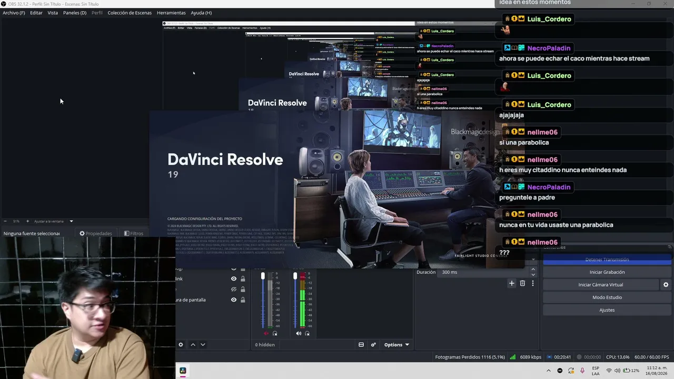Click the '0 hidden' mixer label
This screenshot has height=379, width=674.
click(265, 345)
